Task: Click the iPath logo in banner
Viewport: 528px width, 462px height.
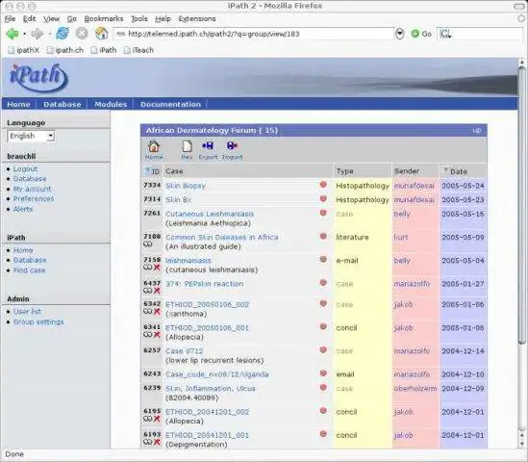Action: point(38,78)
